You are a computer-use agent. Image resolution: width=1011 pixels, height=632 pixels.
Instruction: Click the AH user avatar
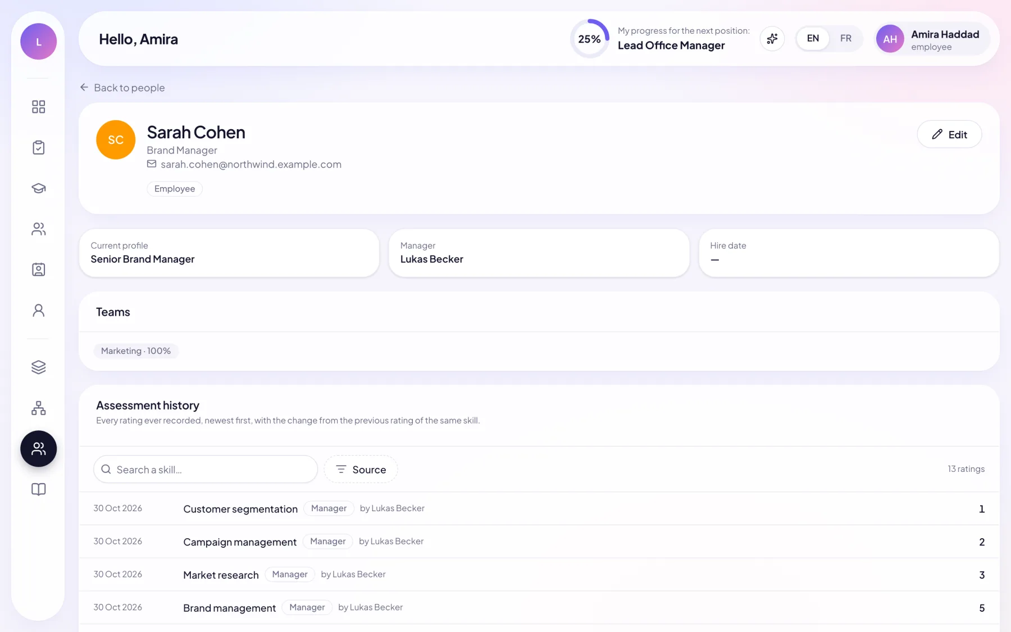click(890, 39)
